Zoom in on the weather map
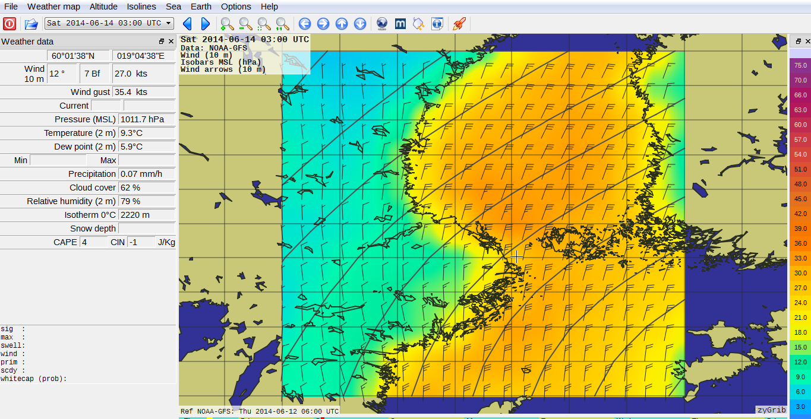This screenshot has height=419, width=811. point(227,24)
